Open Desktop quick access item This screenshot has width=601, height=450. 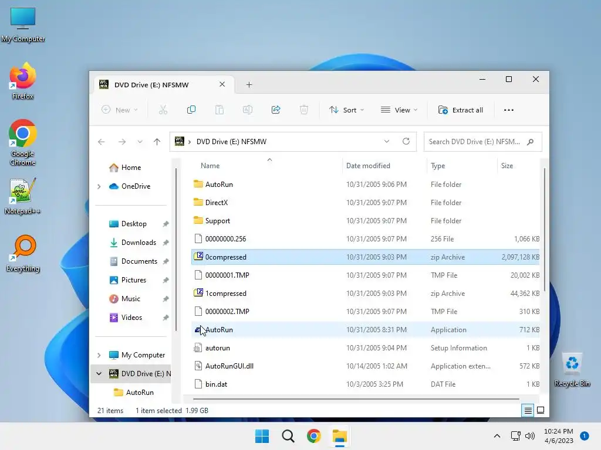(134, 224)
